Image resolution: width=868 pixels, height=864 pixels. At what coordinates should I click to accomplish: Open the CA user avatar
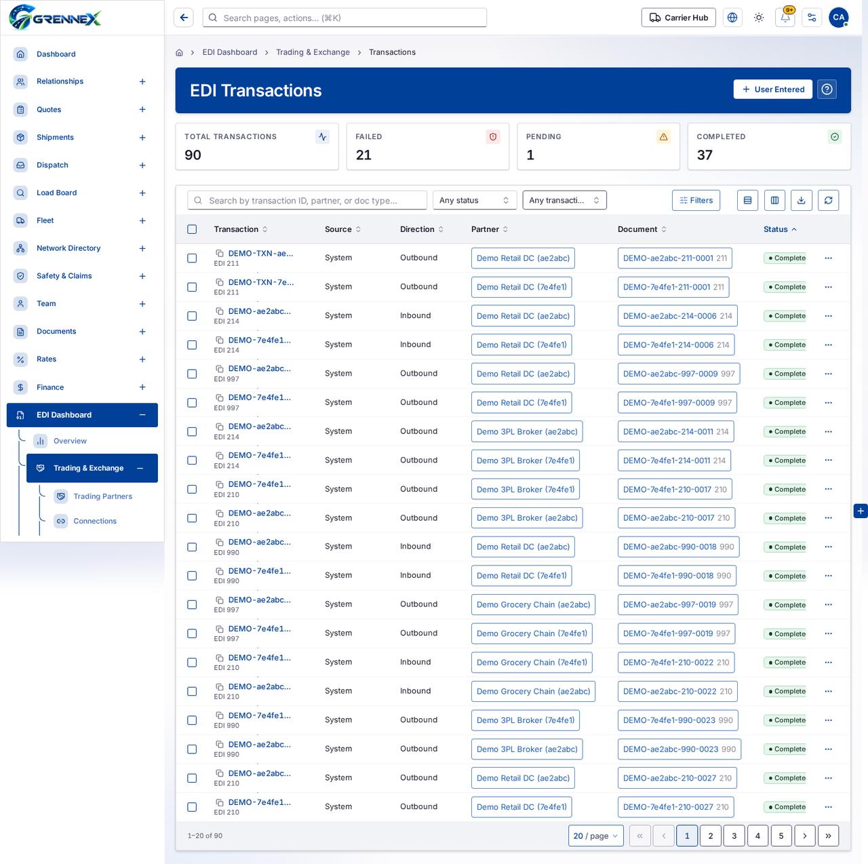click(x=839, y=18)
